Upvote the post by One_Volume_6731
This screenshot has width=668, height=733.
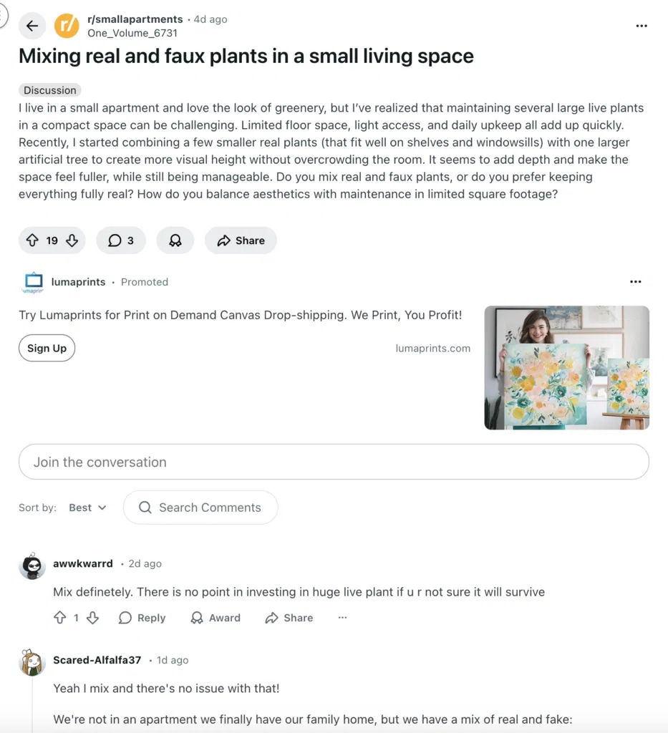coord(31,240)
